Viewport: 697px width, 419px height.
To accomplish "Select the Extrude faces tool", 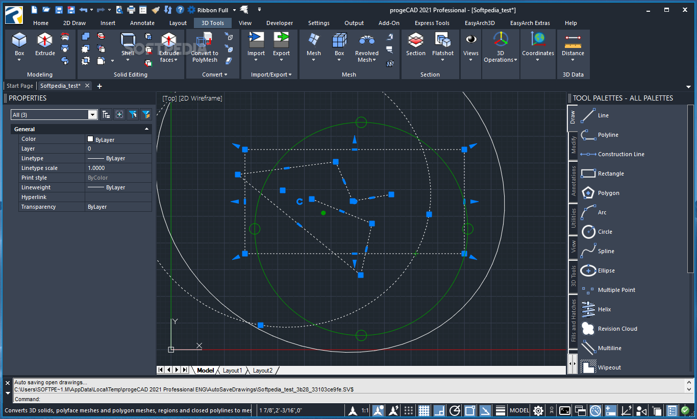I will click(168, 47).
